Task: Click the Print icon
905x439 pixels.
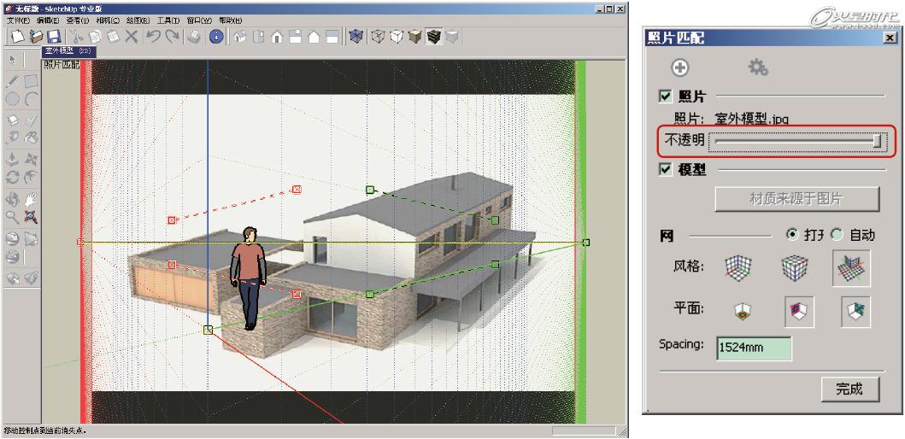Action: (x=195, y=37)
